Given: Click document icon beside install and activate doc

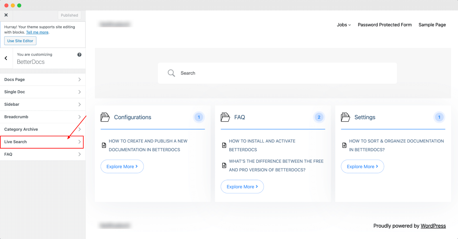Looking at the screenshot, I should point(224,145).
